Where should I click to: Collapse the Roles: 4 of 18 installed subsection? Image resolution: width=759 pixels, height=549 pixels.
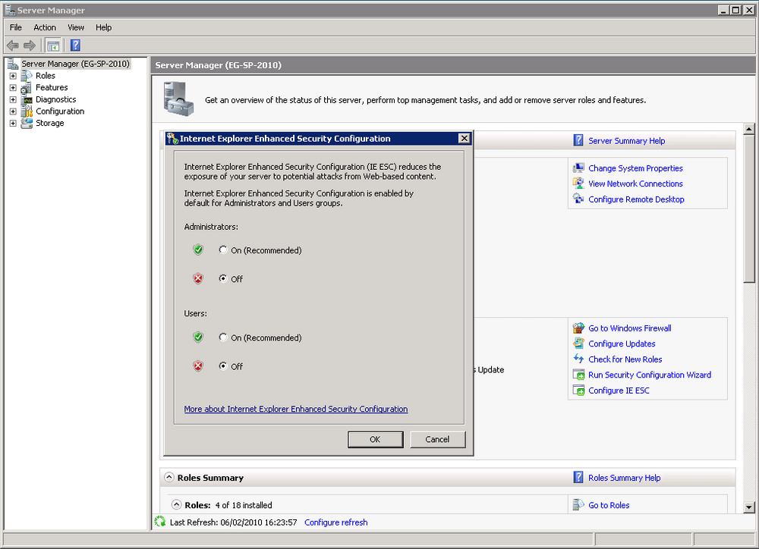pyautogui.click(x=177, y=504)
